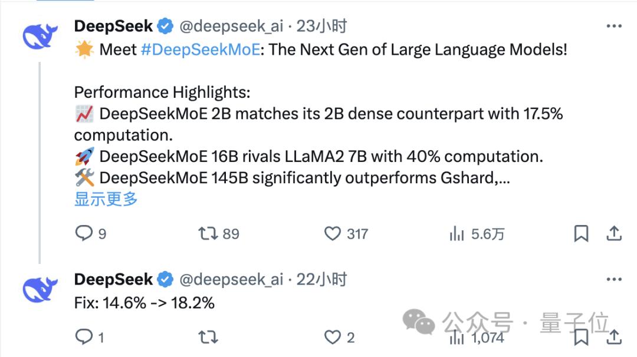637x357 pixels.
Task: Expand the tweet via 显示更多 link
Action: click(104, 200)
